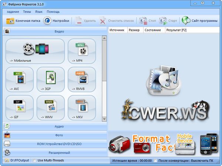
Task: Select the AVI format icon
Action: click(x=20, y=79)
